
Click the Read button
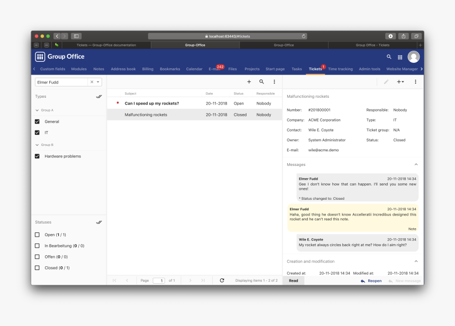pyautogui.click(x=294, y=281)
